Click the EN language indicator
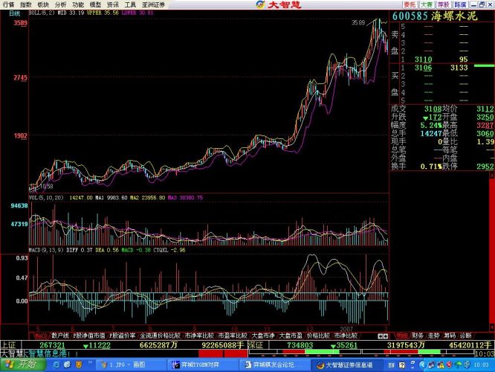 point(391,365)
